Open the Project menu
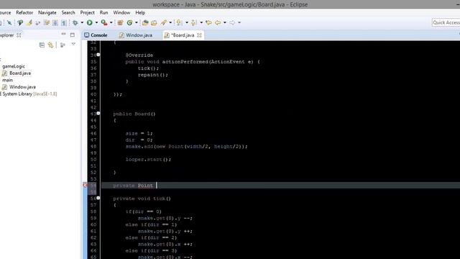Screen dimensions: 460x259 point(87,13)
